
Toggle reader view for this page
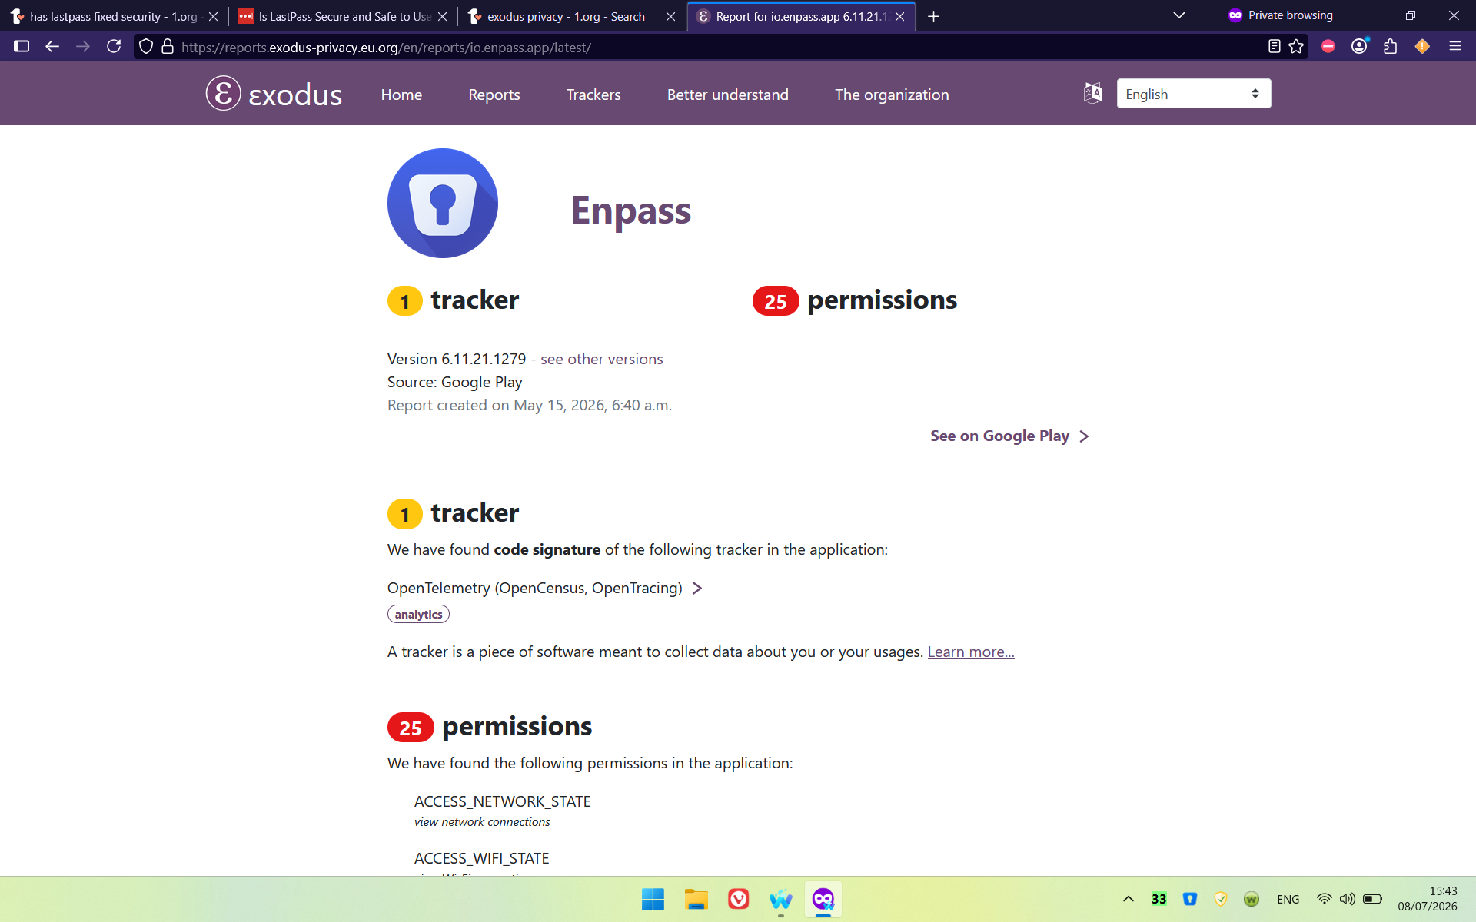point(1274,47)
